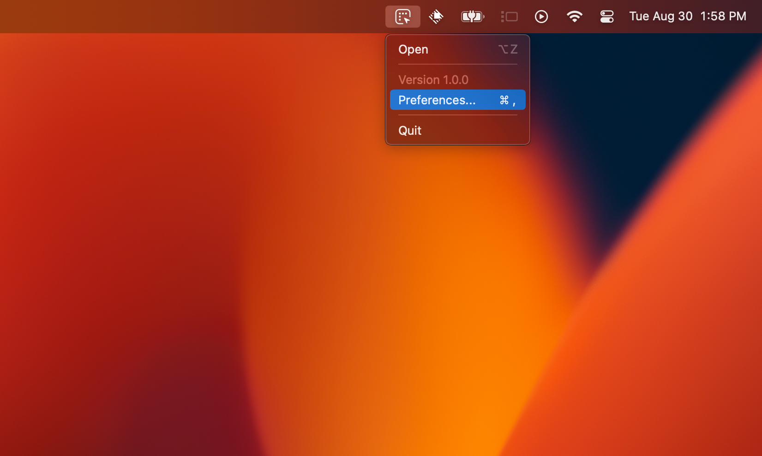Click the Version 1.0.0 label
762x456 pixels.
tap(433, 80)
